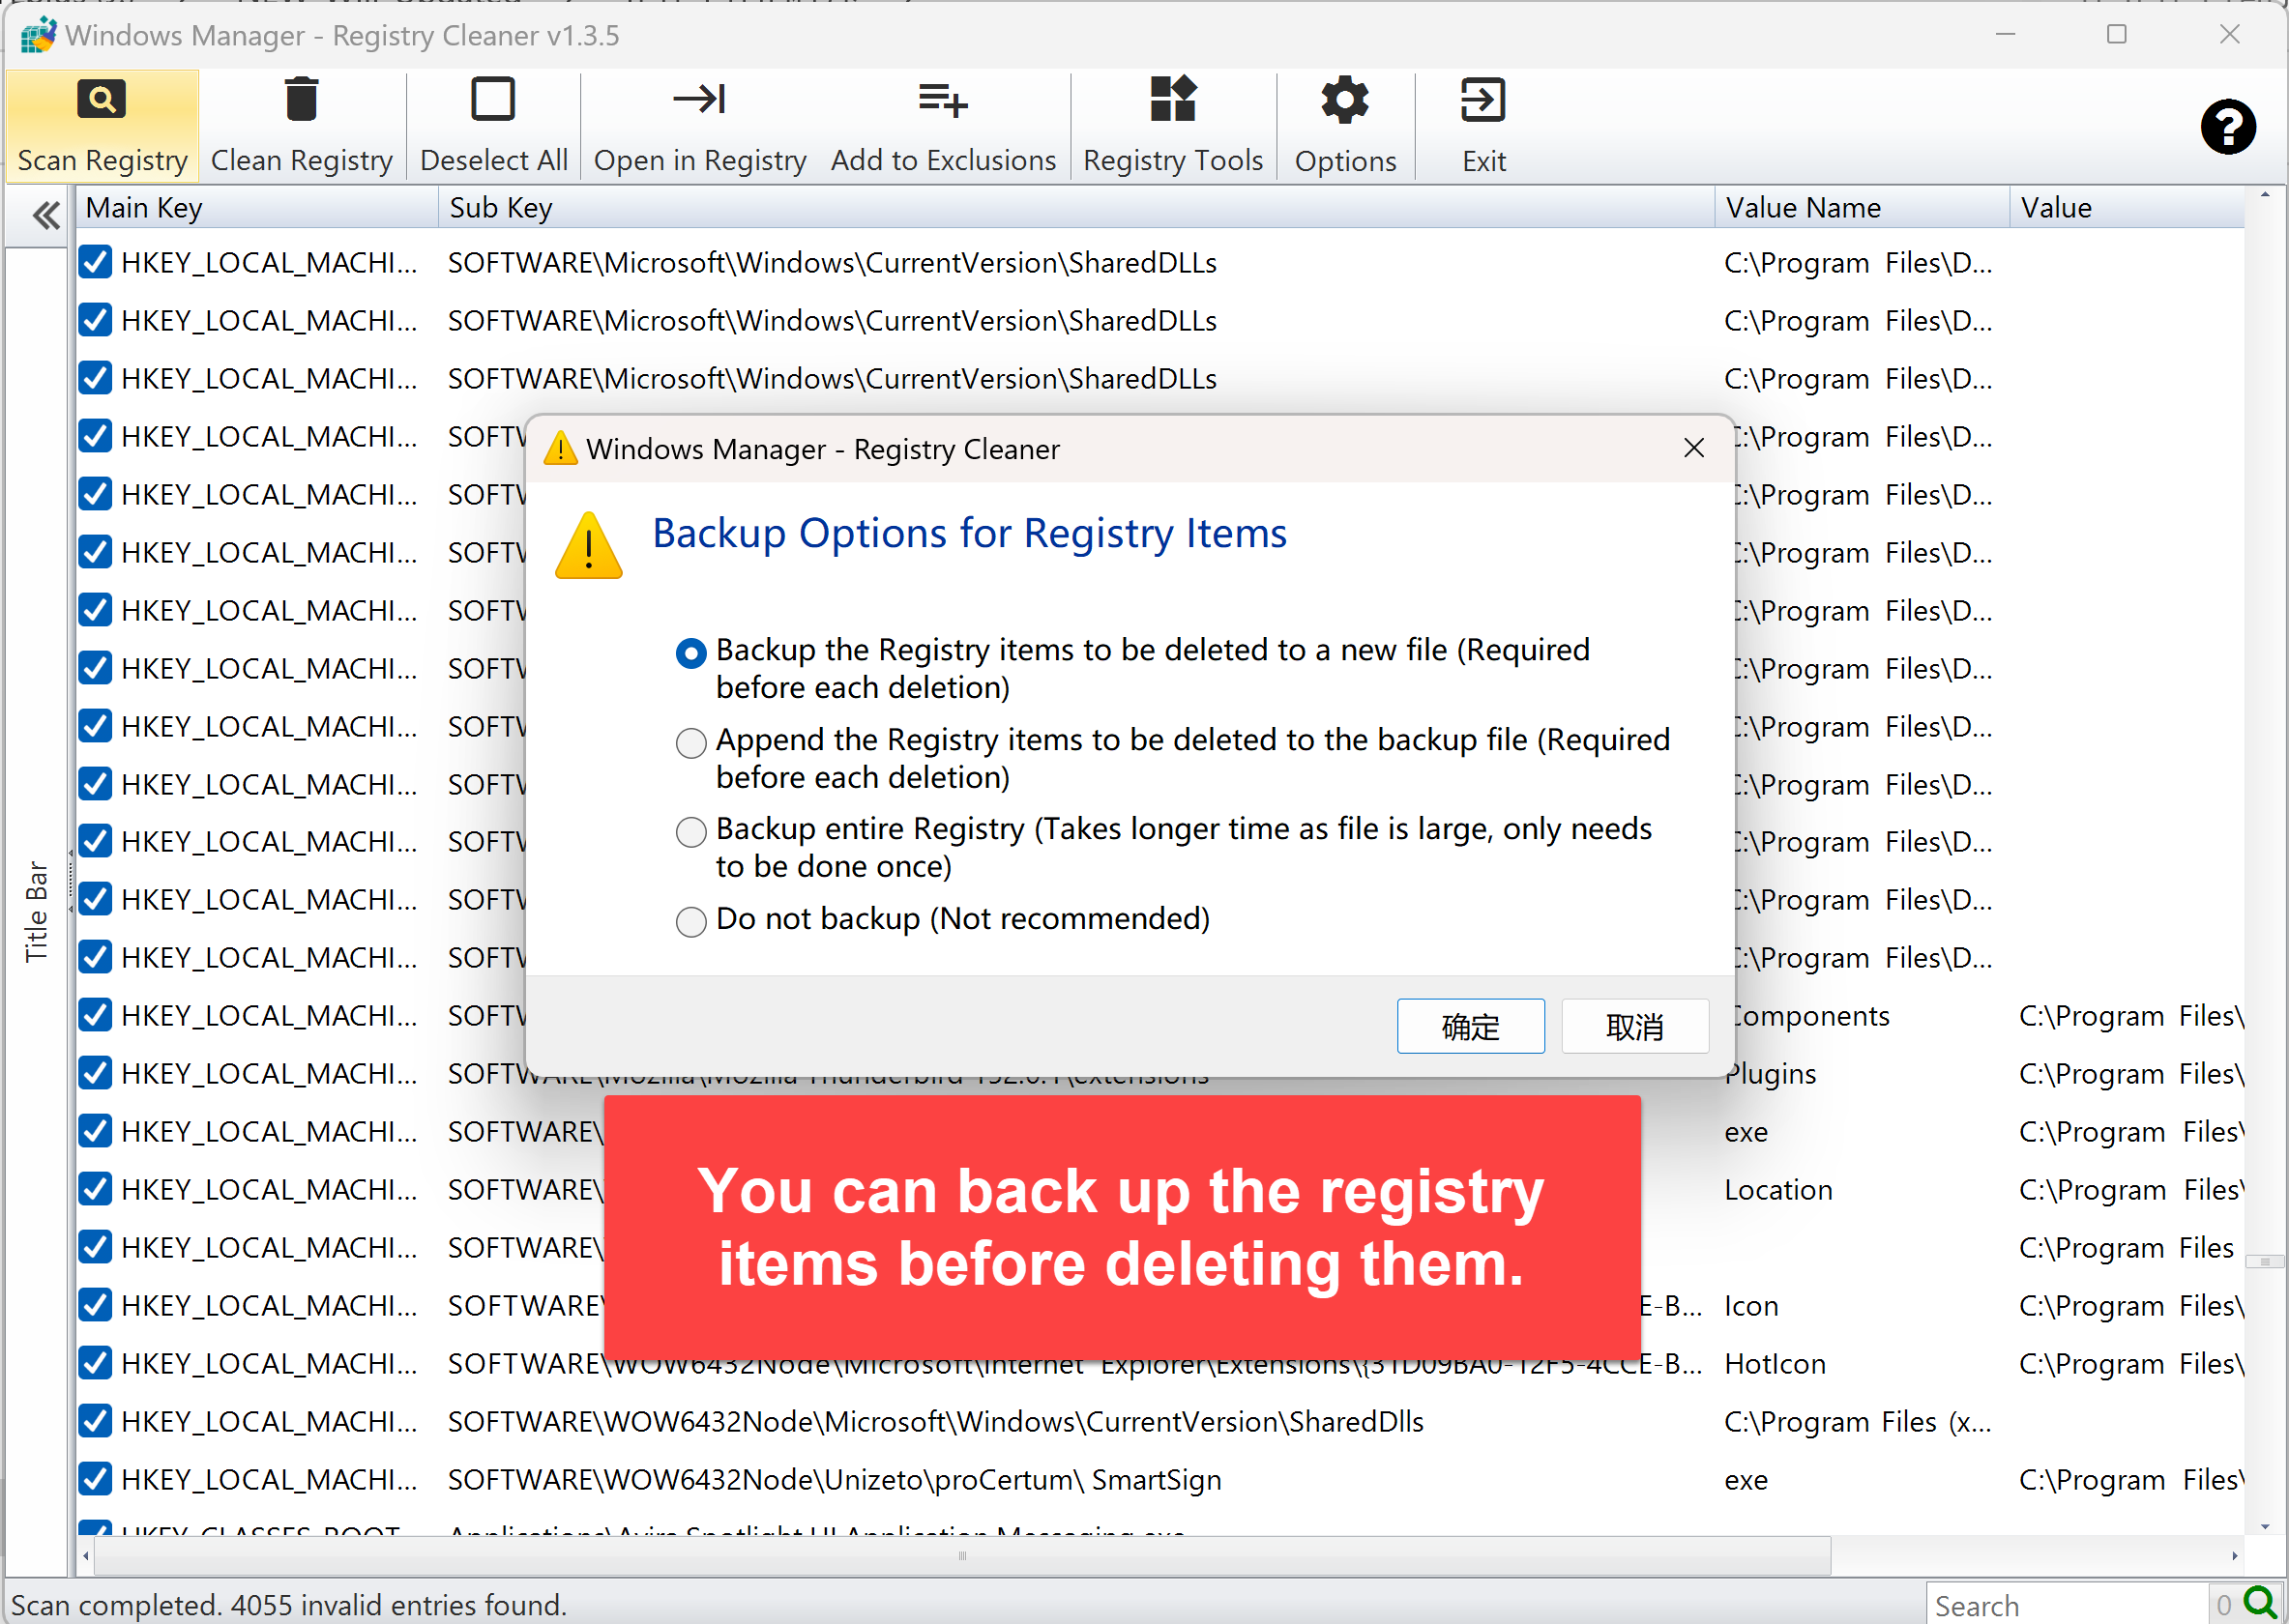Uncheck the first SharedDLLs row checkbox
The image size is (2289, 1624).
click(95, 262)
